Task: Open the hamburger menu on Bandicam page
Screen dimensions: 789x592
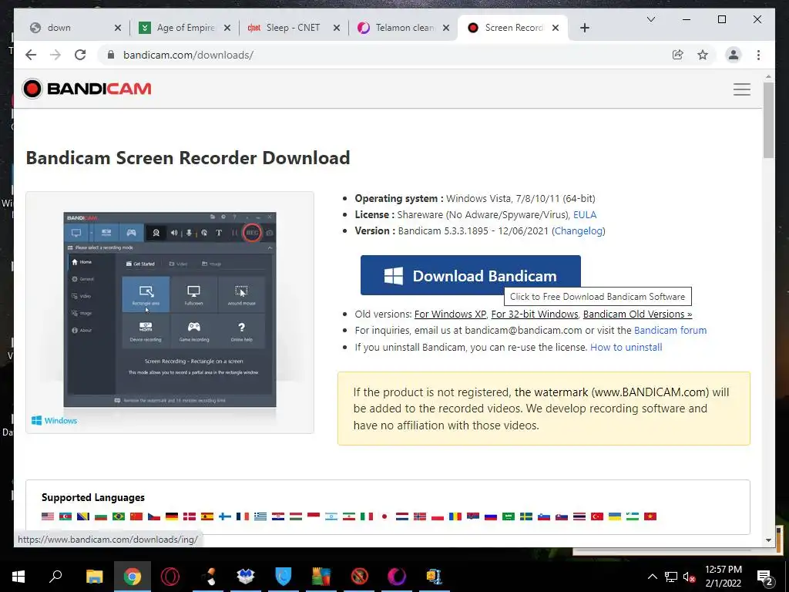Action: tap(742, 89)
